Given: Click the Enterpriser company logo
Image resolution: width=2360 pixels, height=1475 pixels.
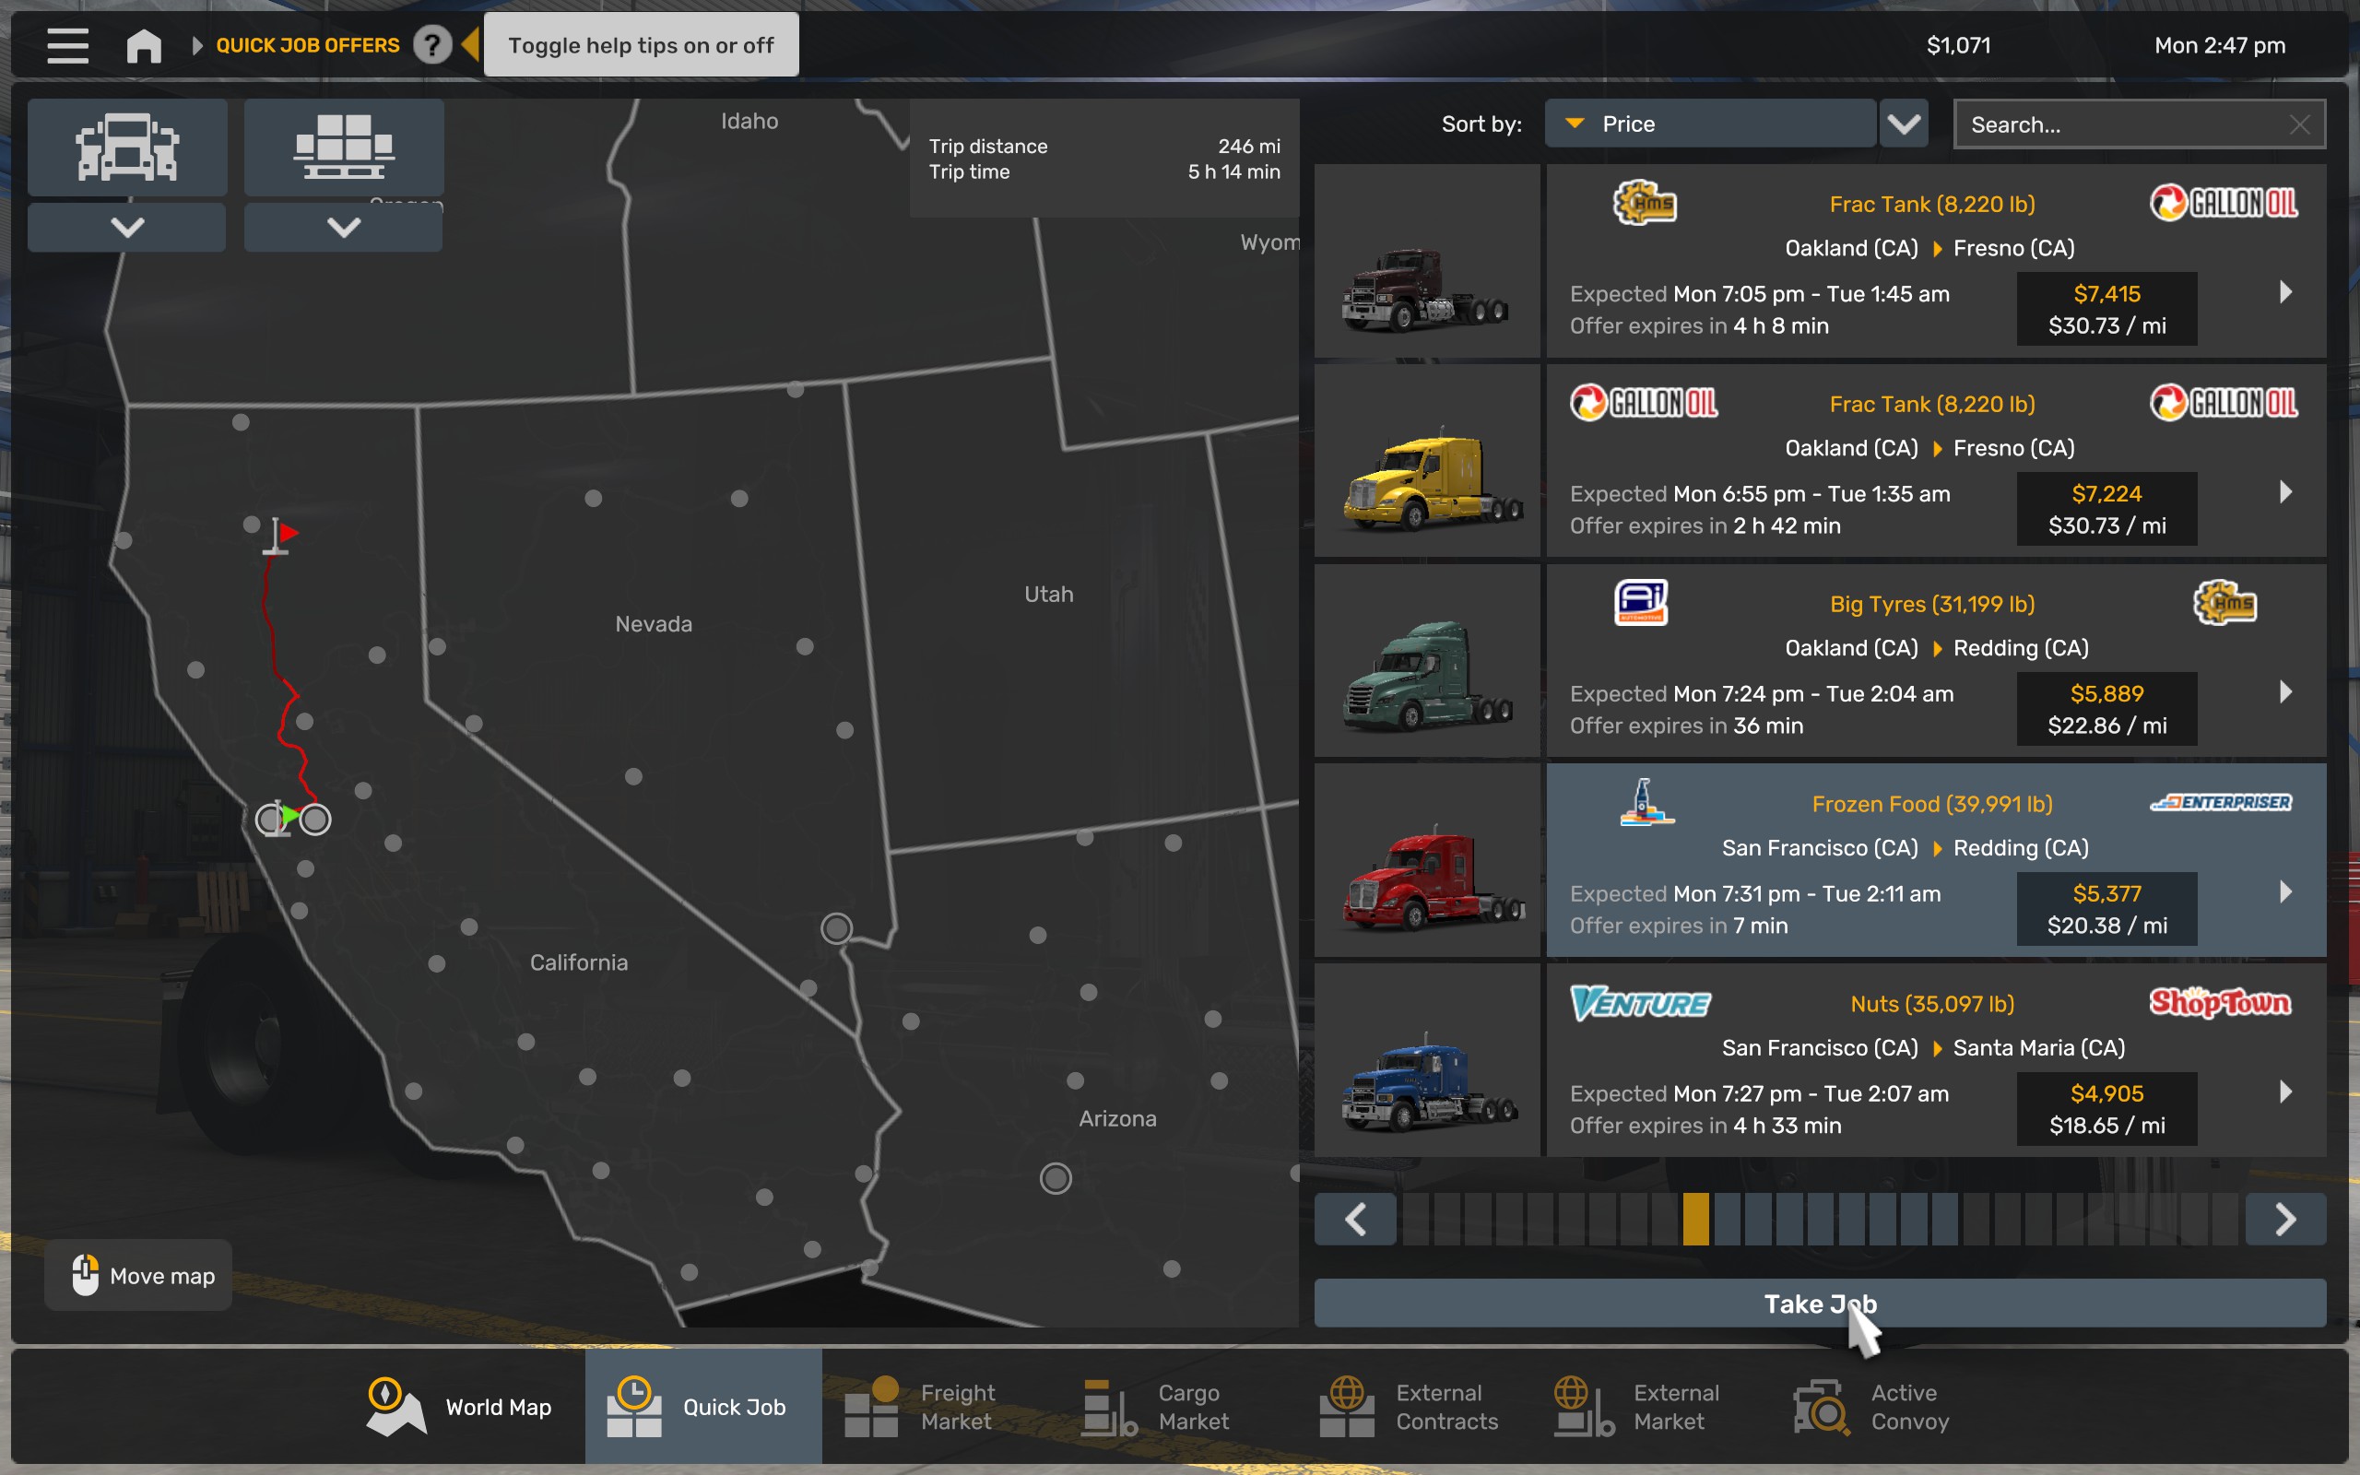Looking at the screenshot, I should (2222, 802).
